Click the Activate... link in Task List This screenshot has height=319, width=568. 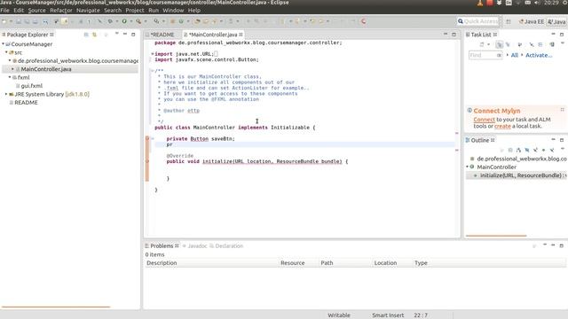click(539, 55)
